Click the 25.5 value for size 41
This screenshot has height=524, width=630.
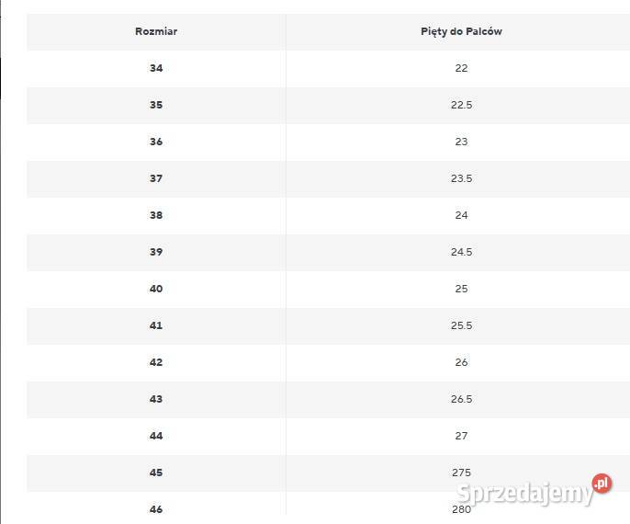click(x=461, y=325)
